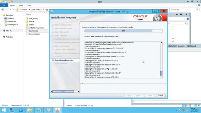Click the greyed Back button

129,96
